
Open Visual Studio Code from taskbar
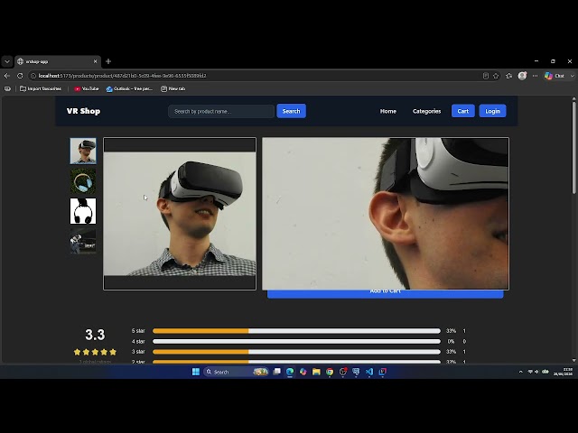(x=369, y=372)
